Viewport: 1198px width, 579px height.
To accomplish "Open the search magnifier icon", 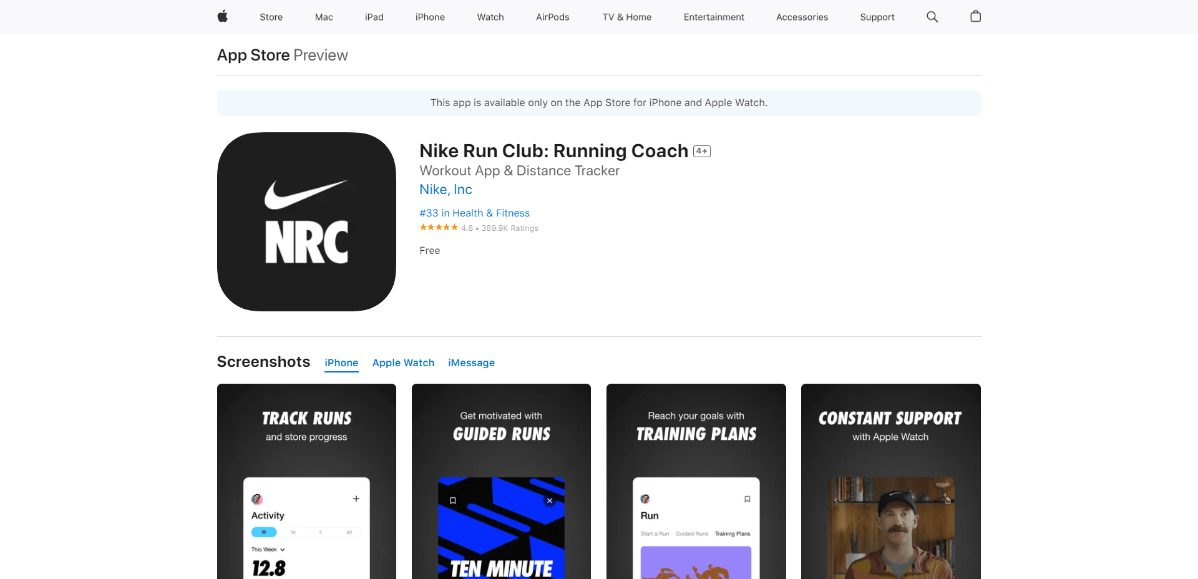I will 932,17.
